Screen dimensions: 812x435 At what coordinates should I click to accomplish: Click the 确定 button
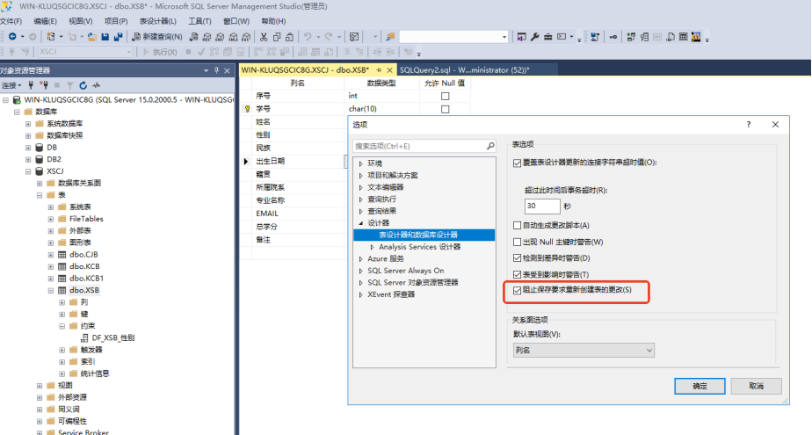point(700,386)
